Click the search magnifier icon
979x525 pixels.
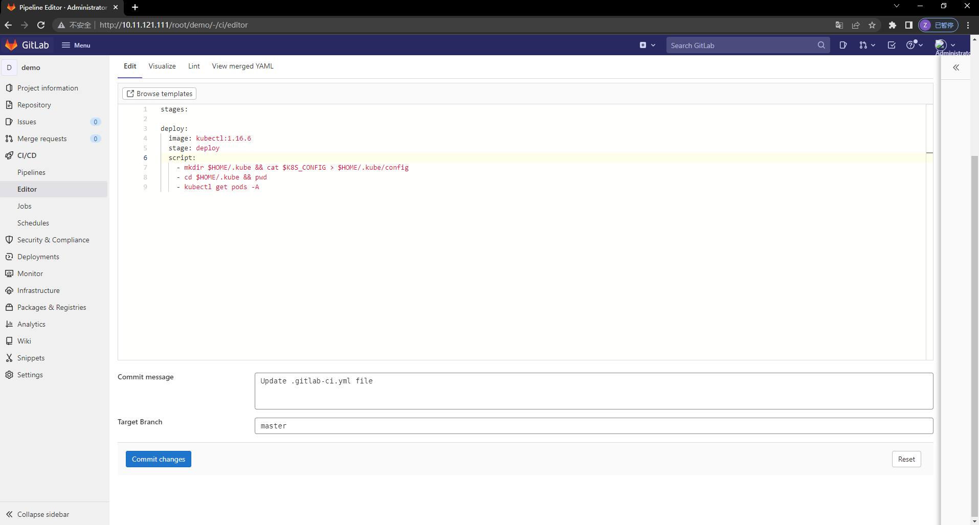821,45
